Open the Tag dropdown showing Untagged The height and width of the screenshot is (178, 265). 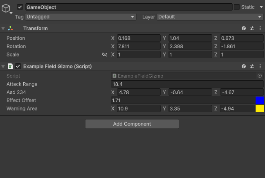[81, 17]
